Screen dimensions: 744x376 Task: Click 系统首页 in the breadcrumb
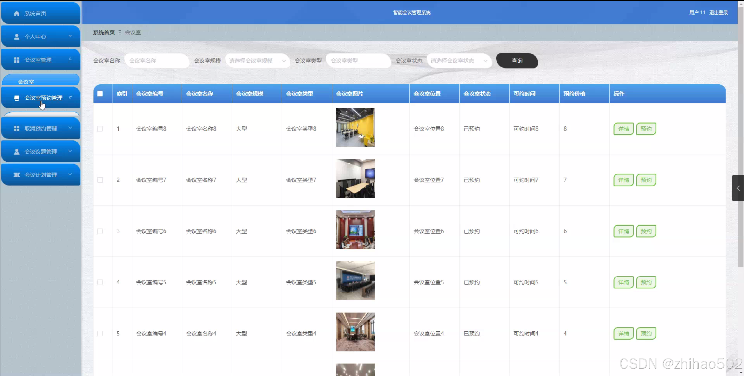(x=104, y=32)
